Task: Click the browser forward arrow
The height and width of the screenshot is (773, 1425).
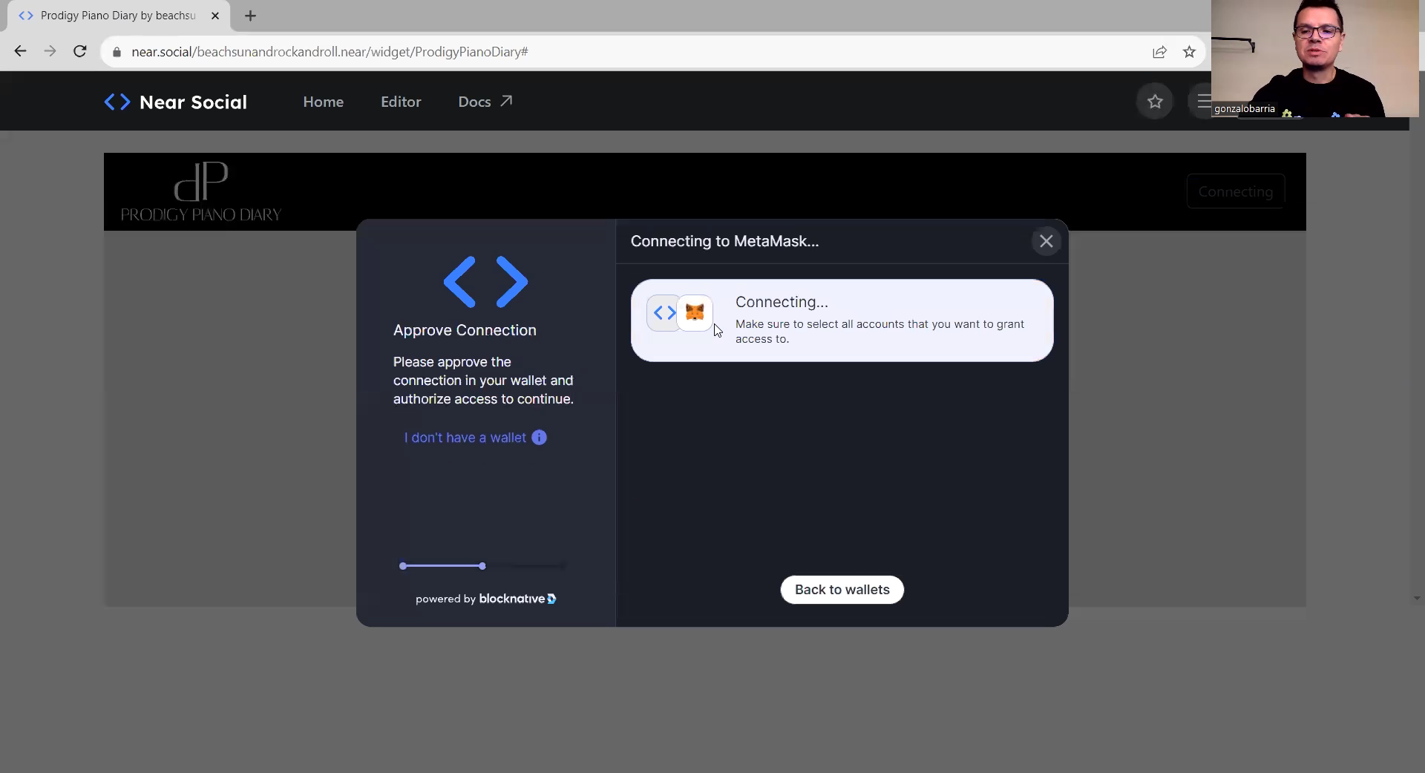Action: (50, 51)
